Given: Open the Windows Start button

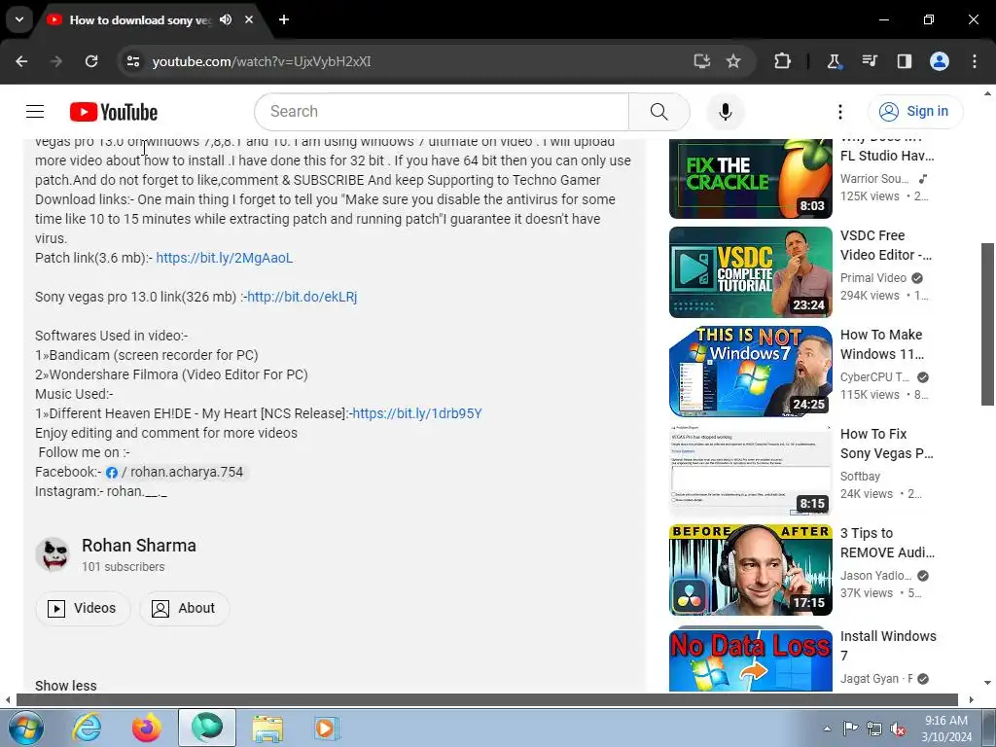Looking at the screenshot, I should 25,728.
